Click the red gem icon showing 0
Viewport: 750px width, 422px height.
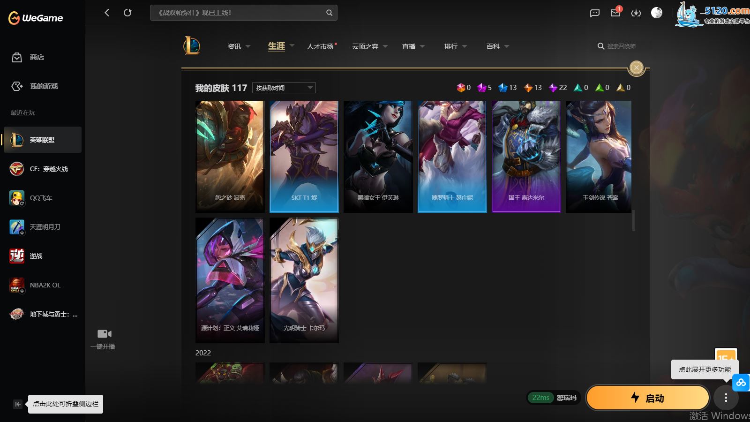click(461, 88)
